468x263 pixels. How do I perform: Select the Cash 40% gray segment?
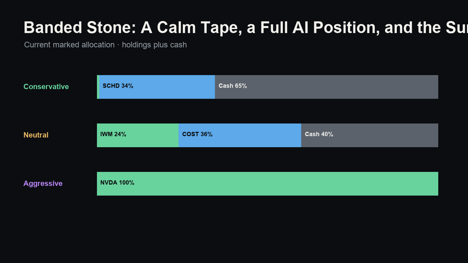pos(370,135)
